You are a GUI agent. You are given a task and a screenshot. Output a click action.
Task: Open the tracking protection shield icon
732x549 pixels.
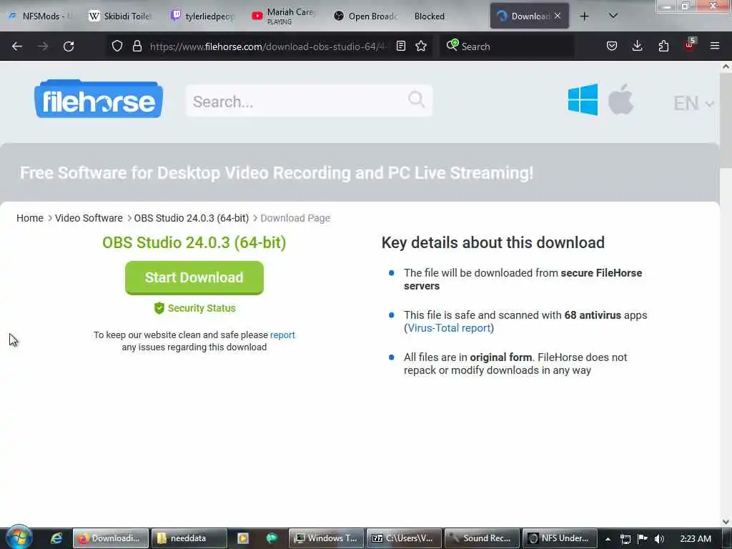coord(117,46)
